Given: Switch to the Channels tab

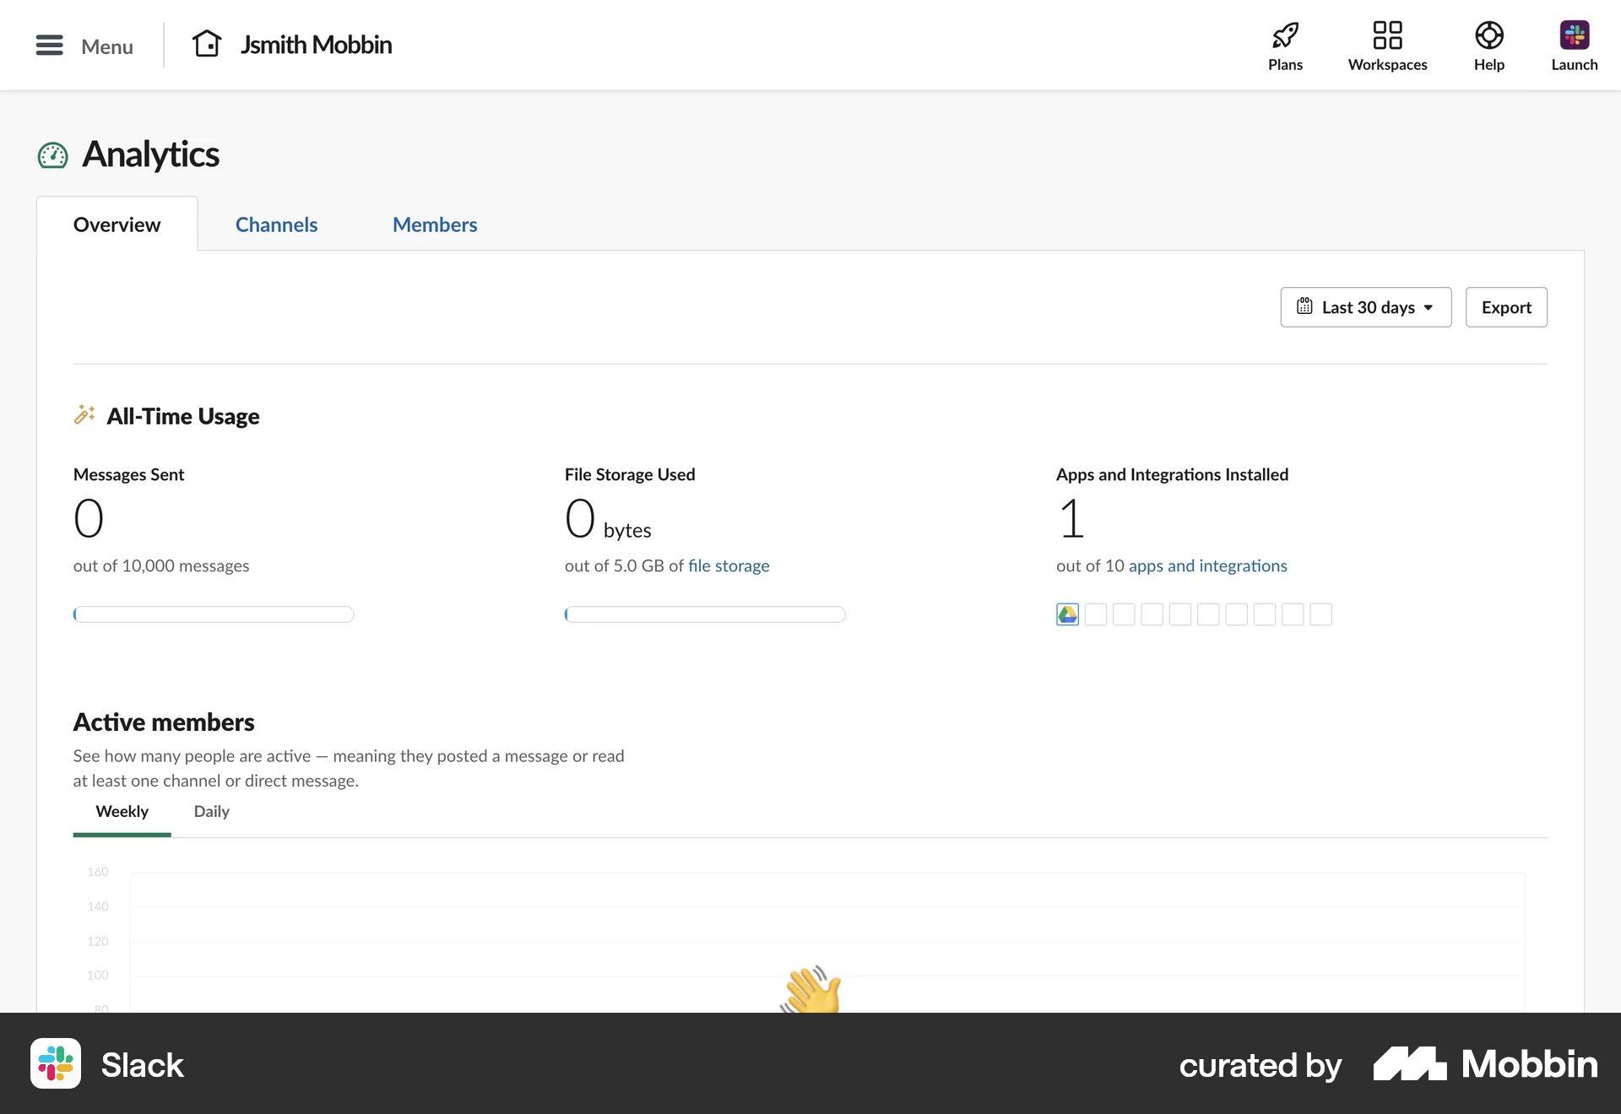Looking at the screenshot, I should pos(276,224).
